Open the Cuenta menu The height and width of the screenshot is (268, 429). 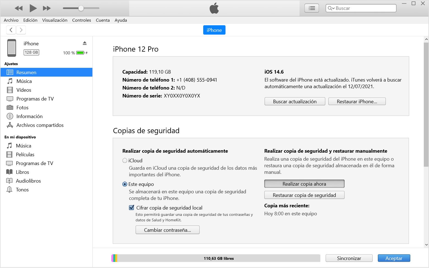coord(103,20)
